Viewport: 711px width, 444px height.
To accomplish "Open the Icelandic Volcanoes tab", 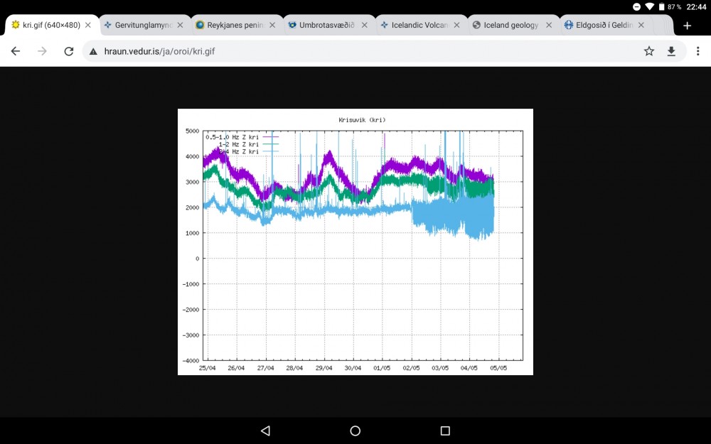I will coord(417,23).
